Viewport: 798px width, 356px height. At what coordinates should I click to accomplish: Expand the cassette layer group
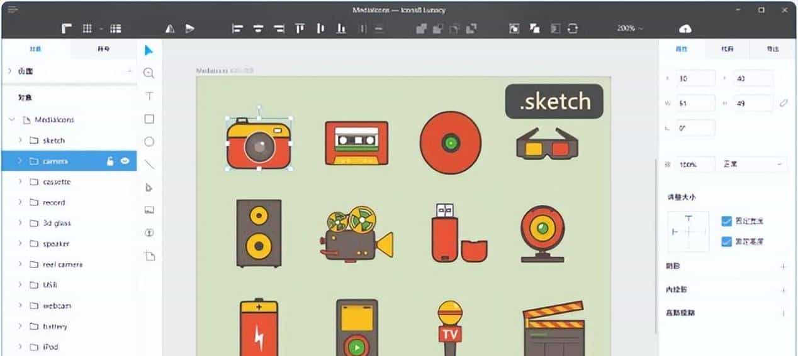pyautogui.click(x=20, y=182)
